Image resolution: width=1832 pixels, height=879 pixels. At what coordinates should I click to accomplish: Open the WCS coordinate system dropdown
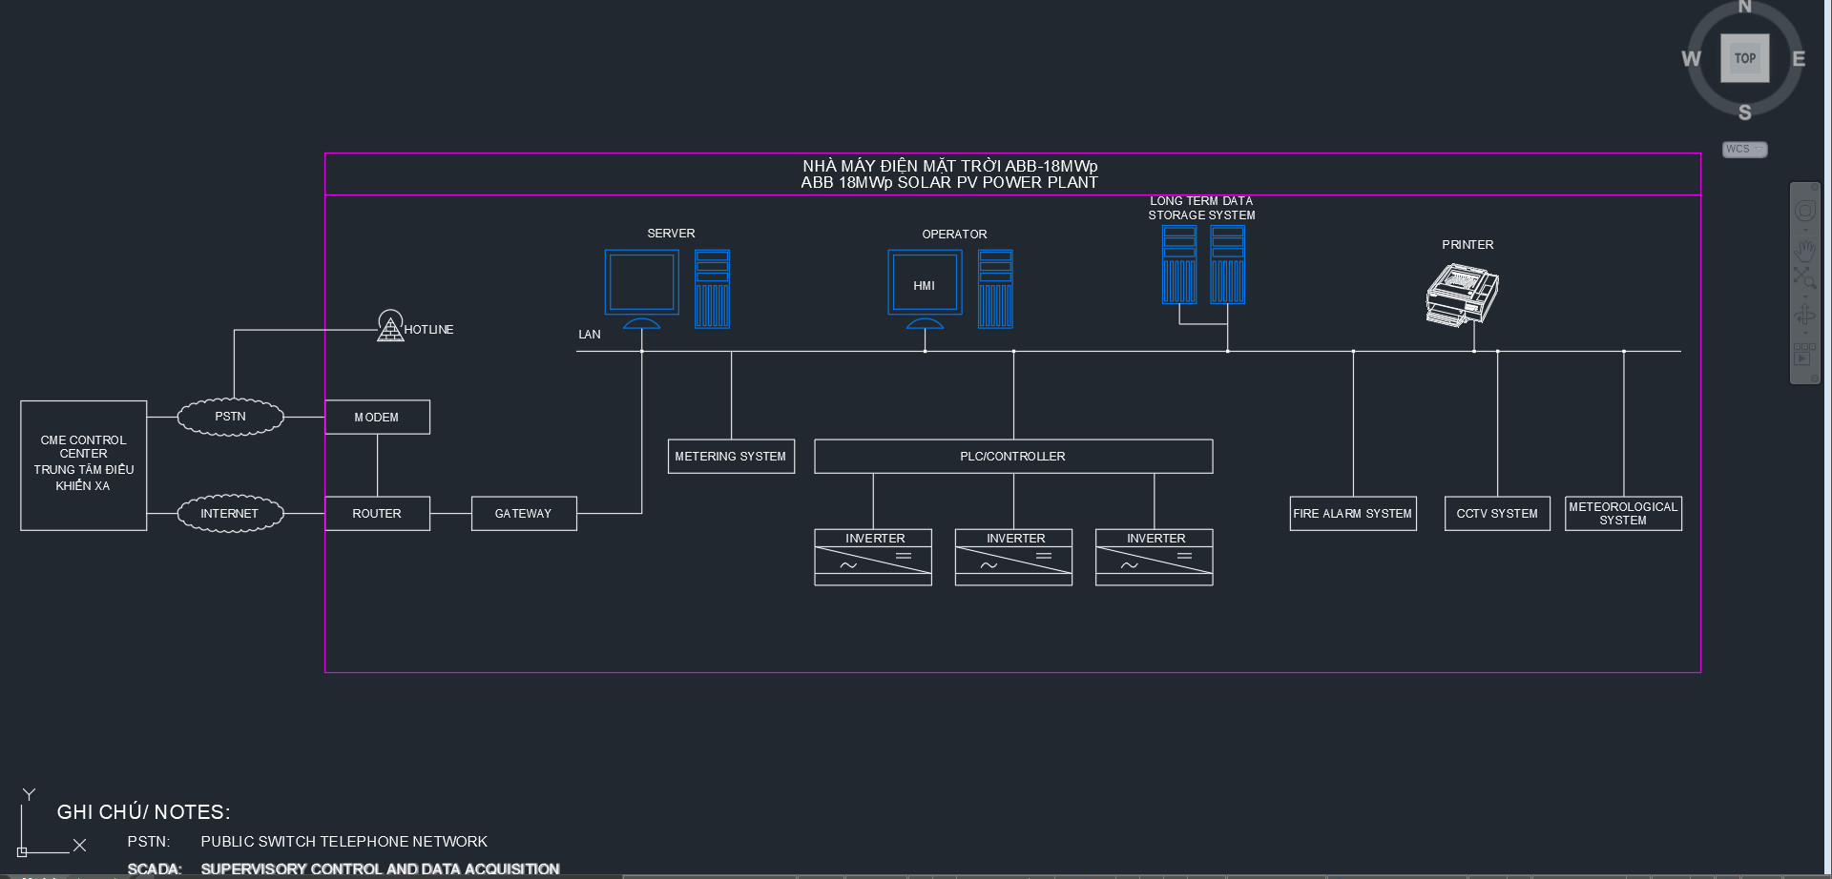[1744, 150]
